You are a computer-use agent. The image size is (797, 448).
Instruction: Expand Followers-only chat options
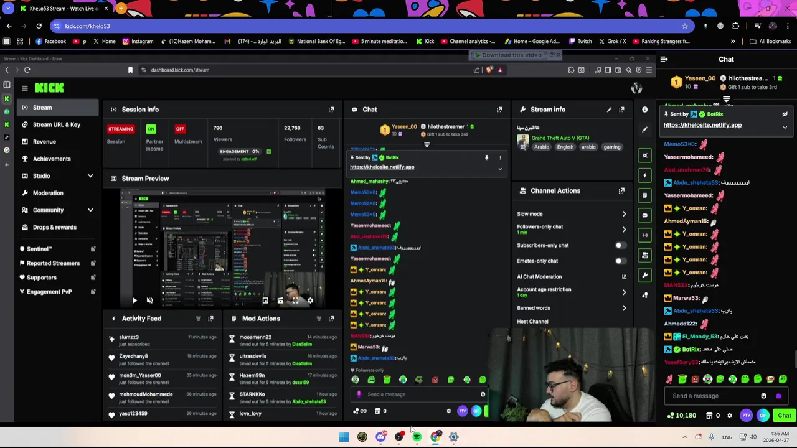[624, 230]
